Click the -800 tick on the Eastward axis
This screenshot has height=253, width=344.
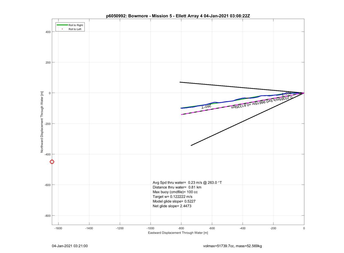click(x=181, y=228)
